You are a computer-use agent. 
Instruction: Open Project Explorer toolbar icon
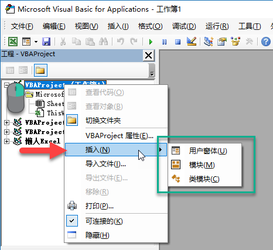coord(209,42)
